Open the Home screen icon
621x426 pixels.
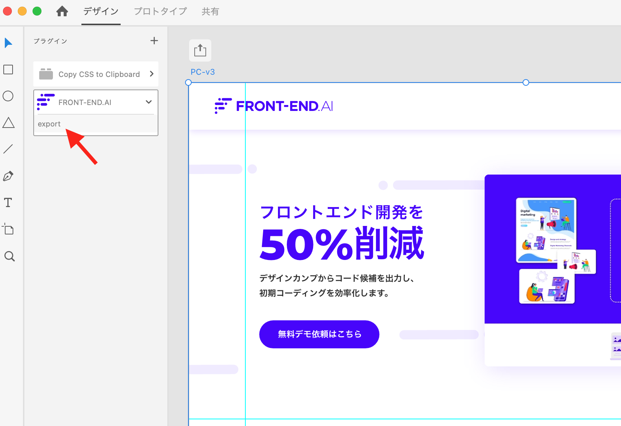(62, 11)
